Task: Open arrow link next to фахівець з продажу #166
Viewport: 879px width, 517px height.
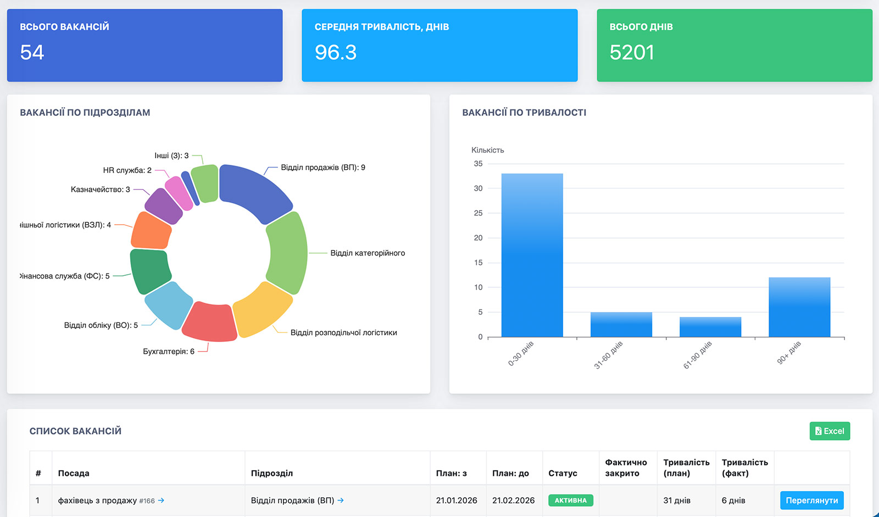Action: [161, 501]
